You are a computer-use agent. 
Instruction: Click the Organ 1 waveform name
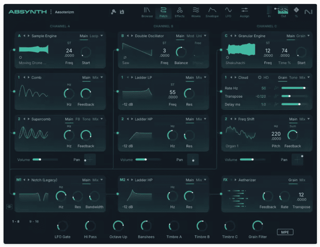[x=232, y=146]
